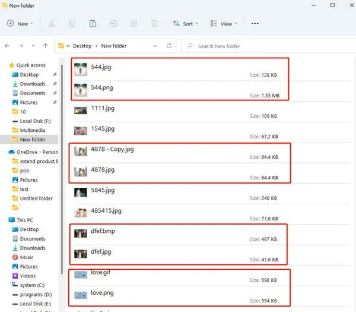Go back with the left arrow
This screenshot has height=312, width=356.
coord(7,46)
